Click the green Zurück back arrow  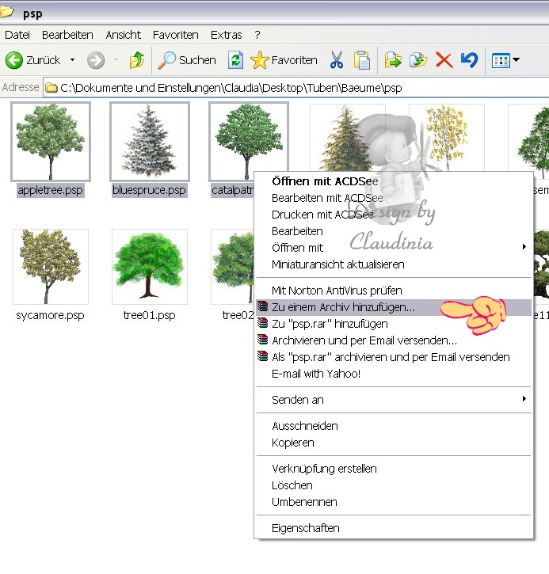pos(14,60)
